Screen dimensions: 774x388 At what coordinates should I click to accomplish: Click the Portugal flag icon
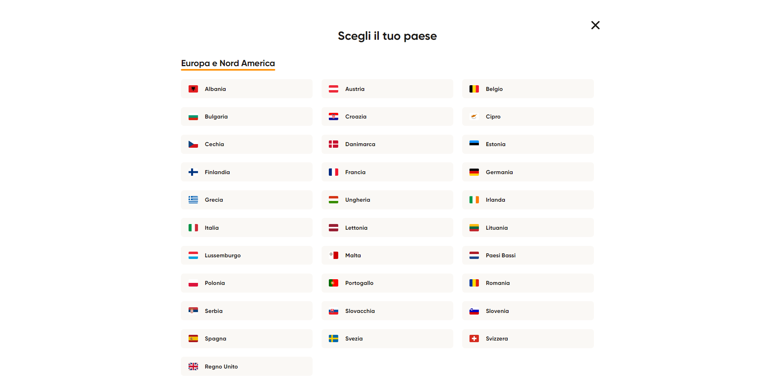click(x=333, y=283)
